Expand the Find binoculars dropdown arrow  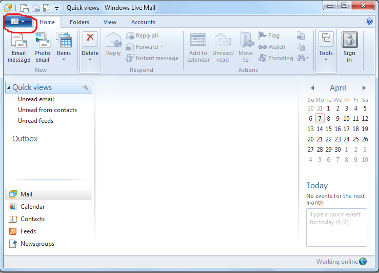[x=307, y=58]
